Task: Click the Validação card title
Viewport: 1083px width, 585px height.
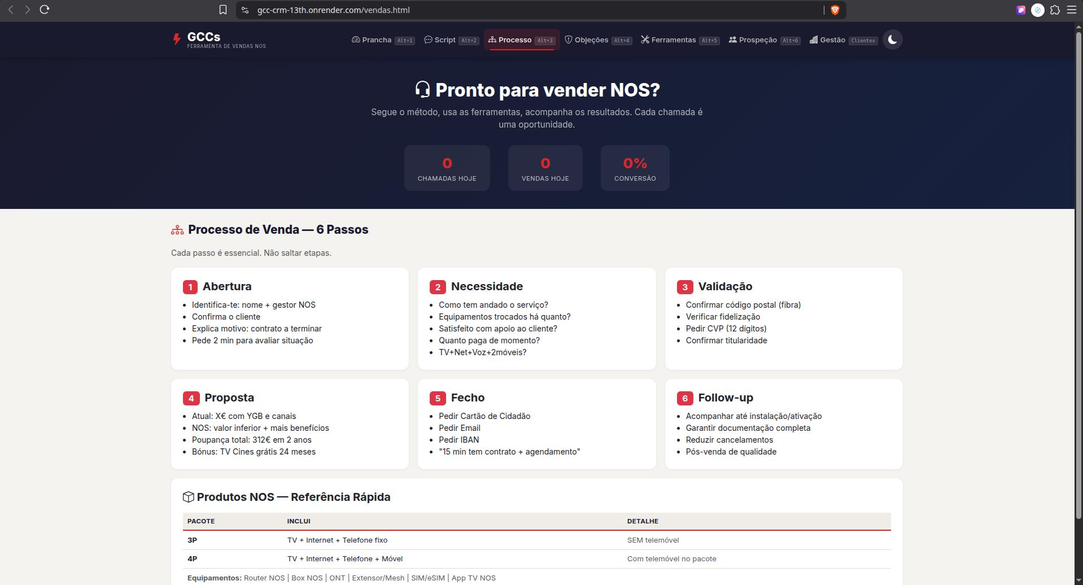Action: pyautogui.click(x=725, y=286)
